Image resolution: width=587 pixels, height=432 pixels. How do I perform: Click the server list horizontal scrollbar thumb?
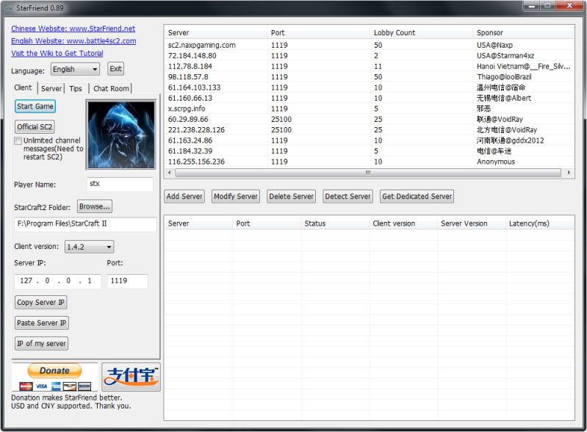pyautogui.click(x=368, y=173)
